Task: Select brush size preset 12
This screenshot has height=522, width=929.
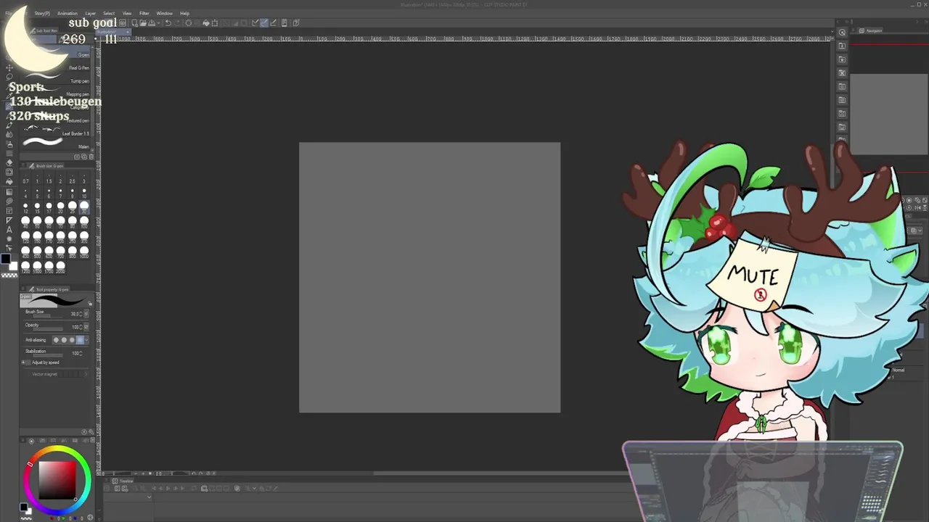Action: 25,208
